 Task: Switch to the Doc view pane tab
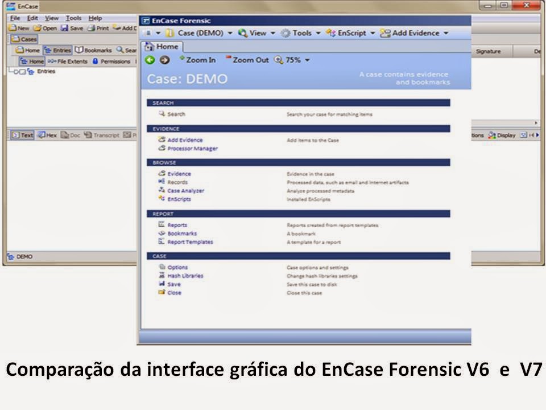71,135
